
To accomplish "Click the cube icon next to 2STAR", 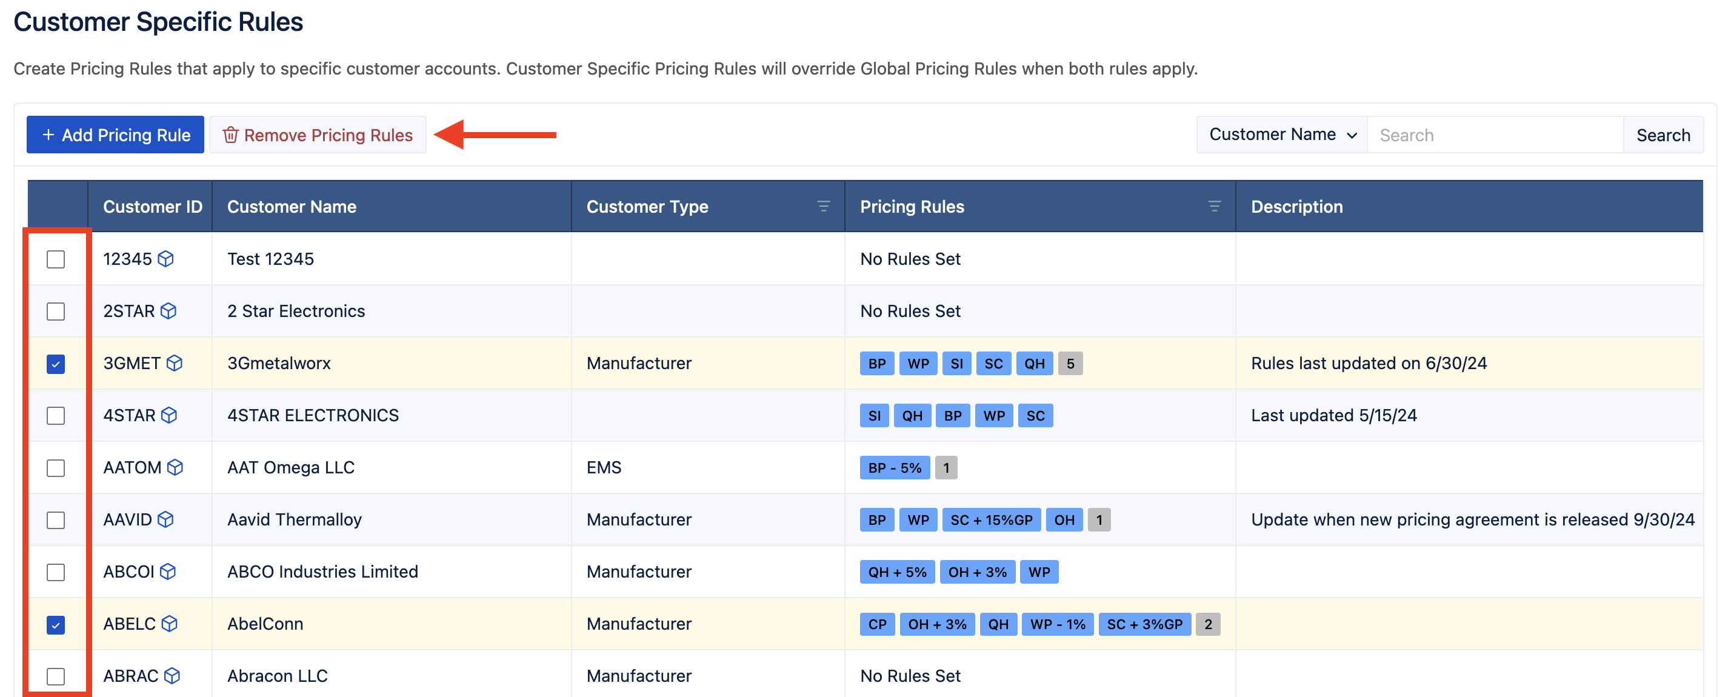I will (x=168, y=310).
